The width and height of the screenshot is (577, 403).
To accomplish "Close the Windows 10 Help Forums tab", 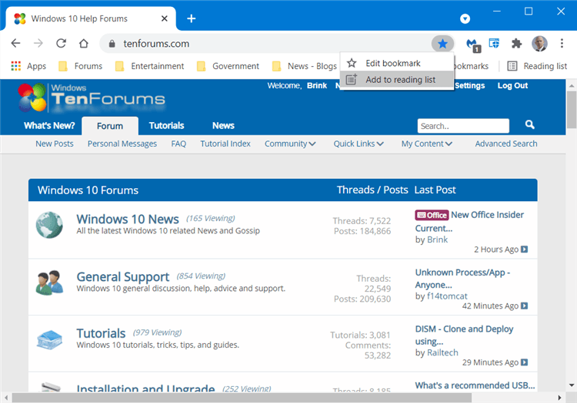I will (x=165, y=18).
